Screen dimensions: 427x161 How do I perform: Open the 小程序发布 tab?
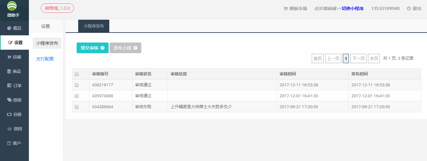(94, 26)
